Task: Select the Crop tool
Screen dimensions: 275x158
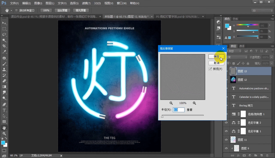Action: tap(4, 46)
